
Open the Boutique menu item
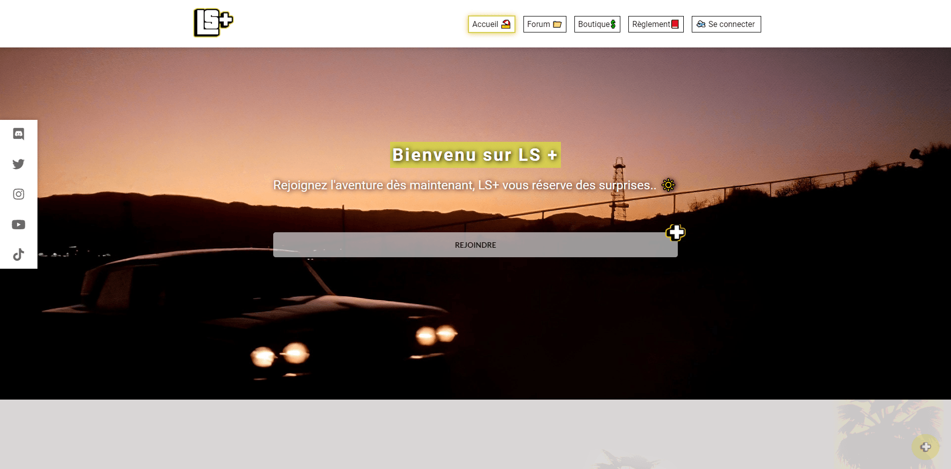point(597,24)
